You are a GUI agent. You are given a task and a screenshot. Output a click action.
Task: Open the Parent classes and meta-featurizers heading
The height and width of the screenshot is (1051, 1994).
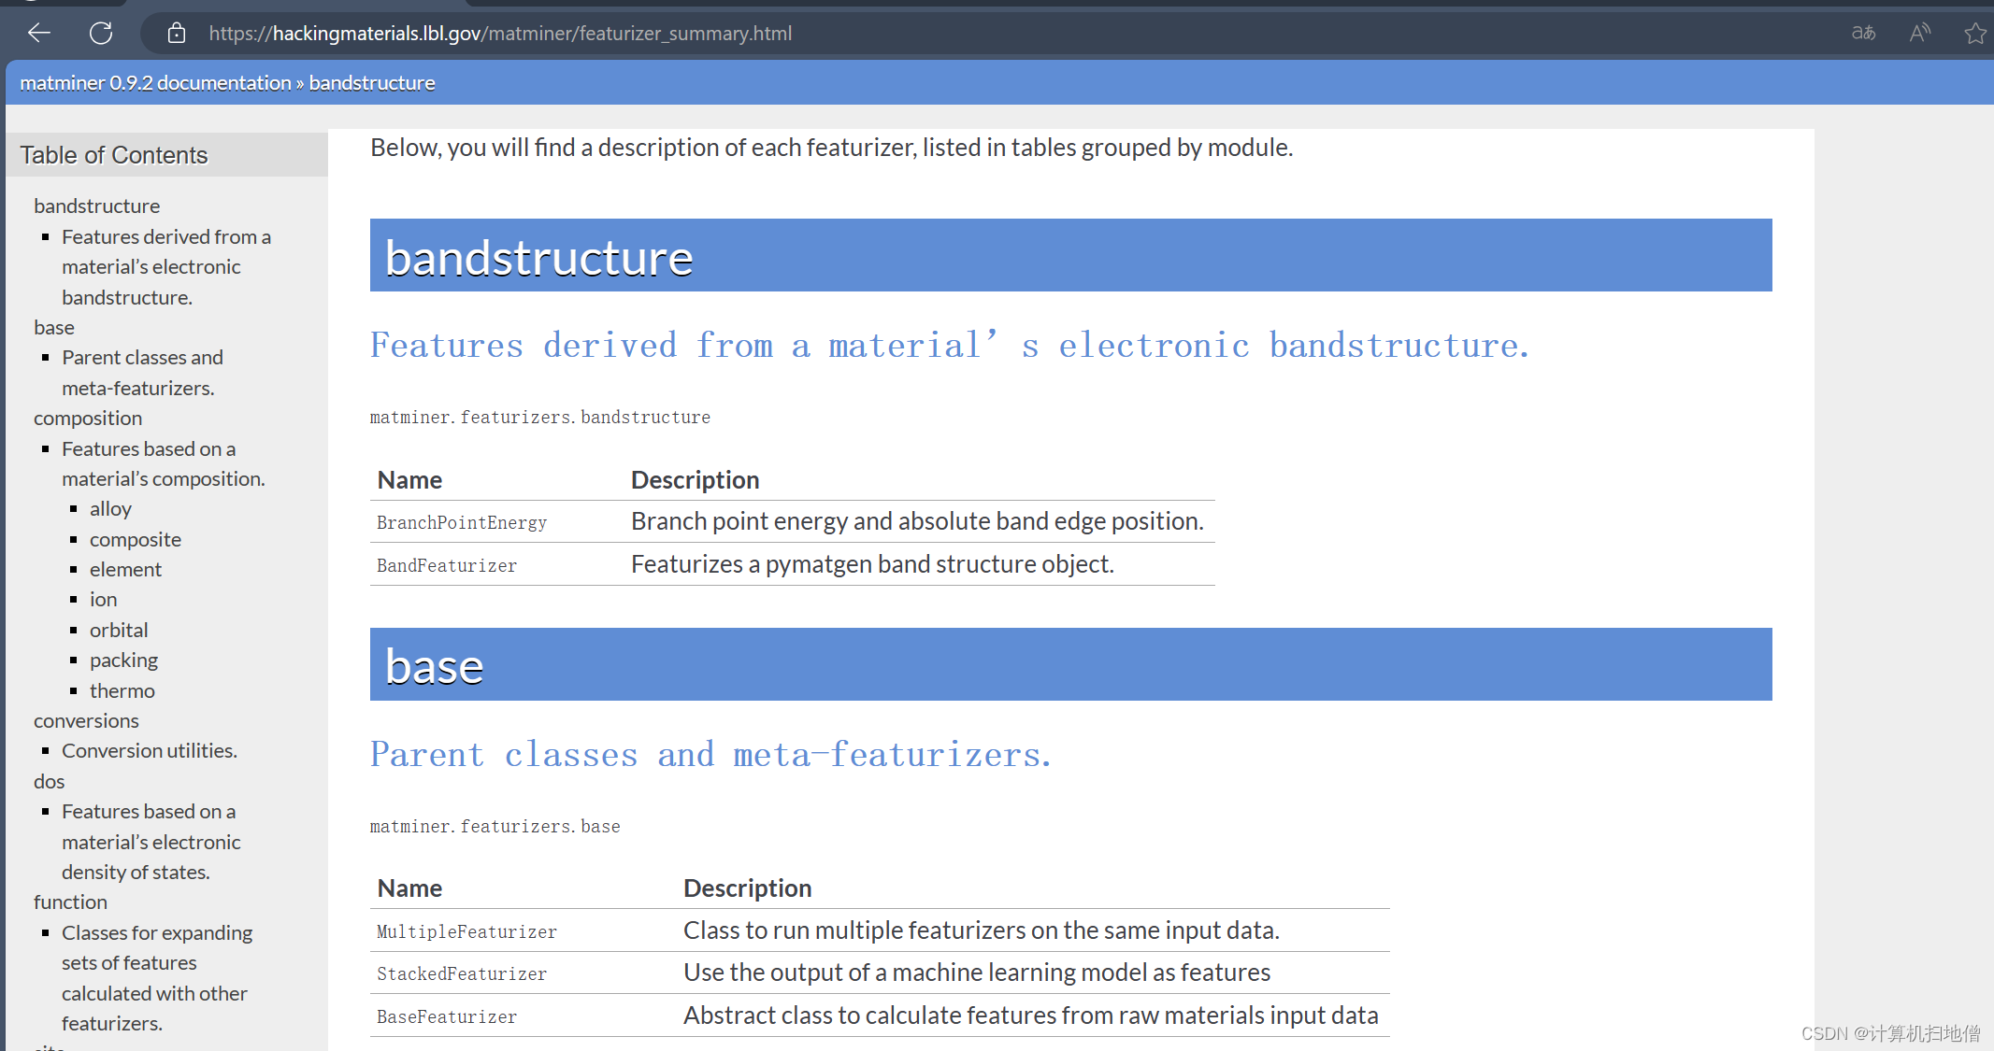pos(710,755)
